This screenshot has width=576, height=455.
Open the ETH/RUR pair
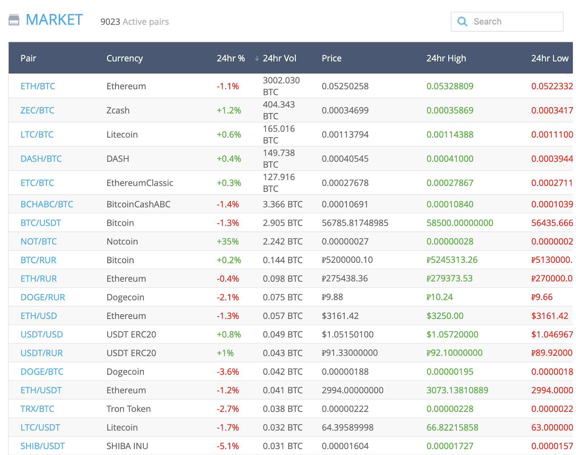[39, 279]
